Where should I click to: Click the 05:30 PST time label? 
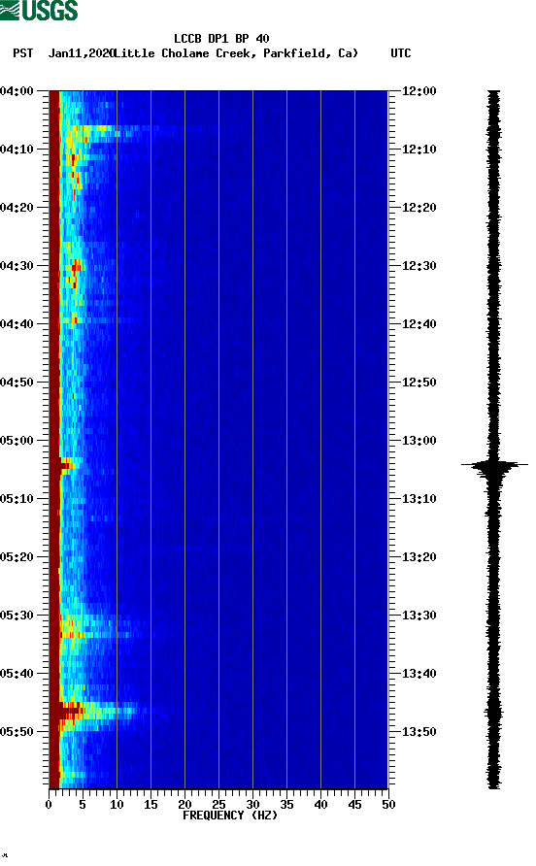point(17,616)
